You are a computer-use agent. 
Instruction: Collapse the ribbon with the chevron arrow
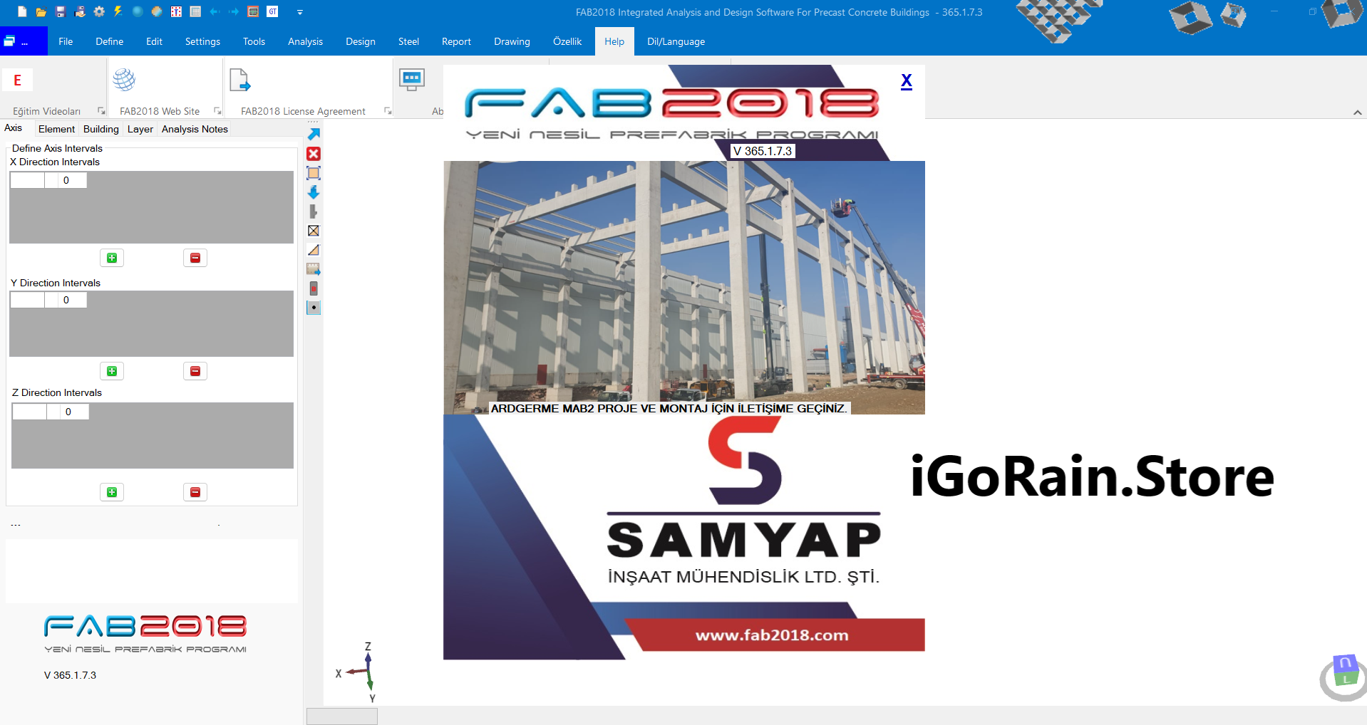pos(1357,113)
